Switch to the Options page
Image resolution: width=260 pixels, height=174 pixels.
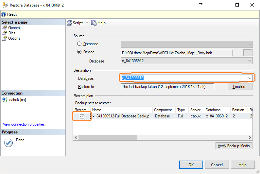[14, 38]
